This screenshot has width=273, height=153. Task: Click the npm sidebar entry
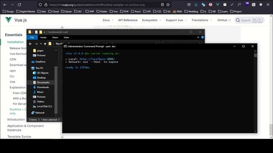tap(12, 71)
